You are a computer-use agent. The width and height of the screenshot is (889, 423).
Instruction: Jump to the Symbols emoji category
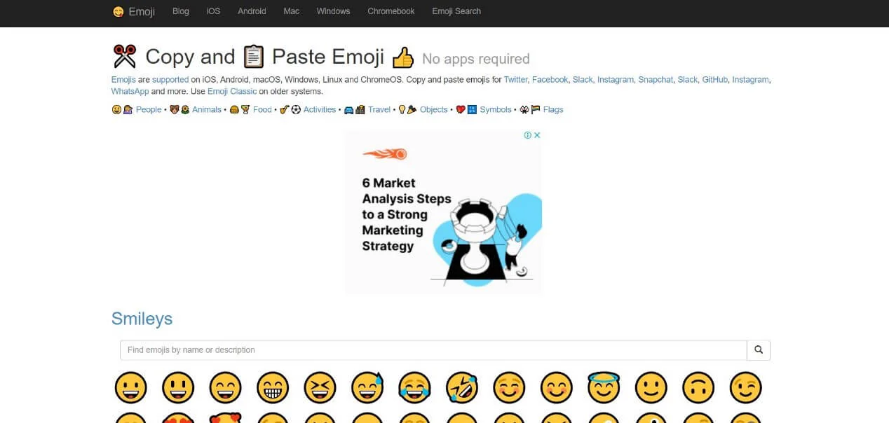pyautogui.click(x=496, y=110)
